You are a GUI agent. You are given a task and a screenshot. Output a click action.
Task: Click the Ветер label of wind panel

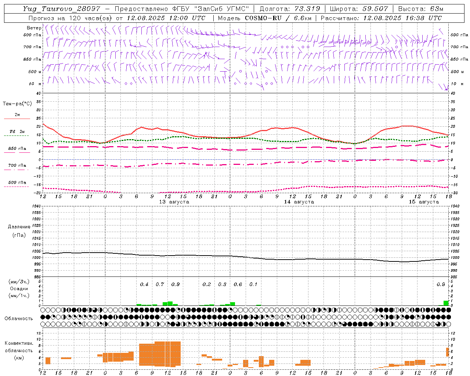(34, 28)
